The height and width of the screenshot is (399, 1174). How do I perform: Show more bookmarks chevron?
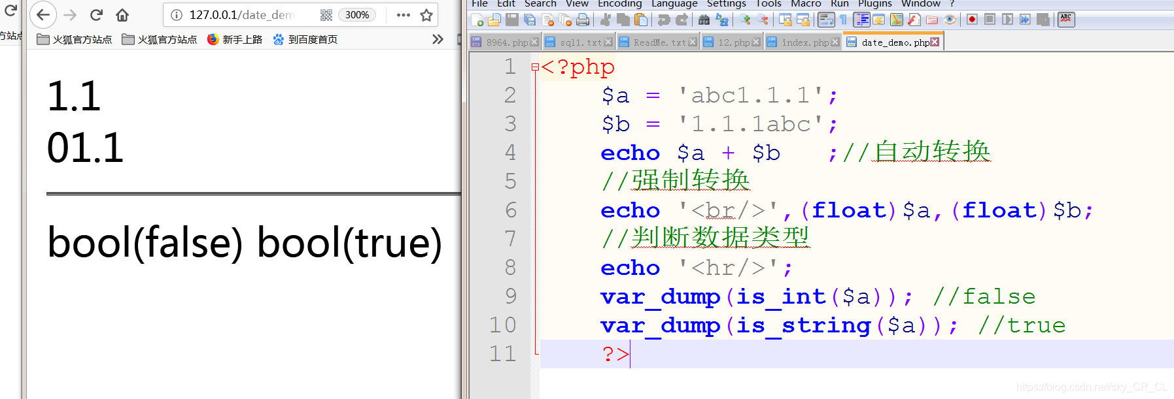click(438, 39)
